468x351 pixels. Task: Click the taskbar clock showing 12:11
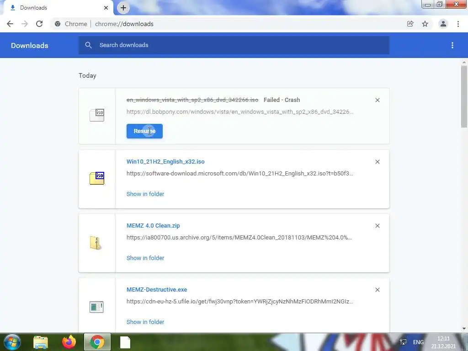[443, 342]
